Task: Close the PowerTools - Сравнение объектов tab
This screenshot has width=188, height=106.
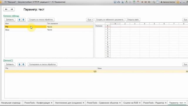Action: [x=120, y=103]
